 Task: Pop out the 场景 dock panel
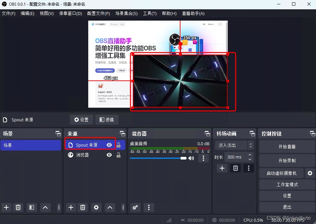58,134
